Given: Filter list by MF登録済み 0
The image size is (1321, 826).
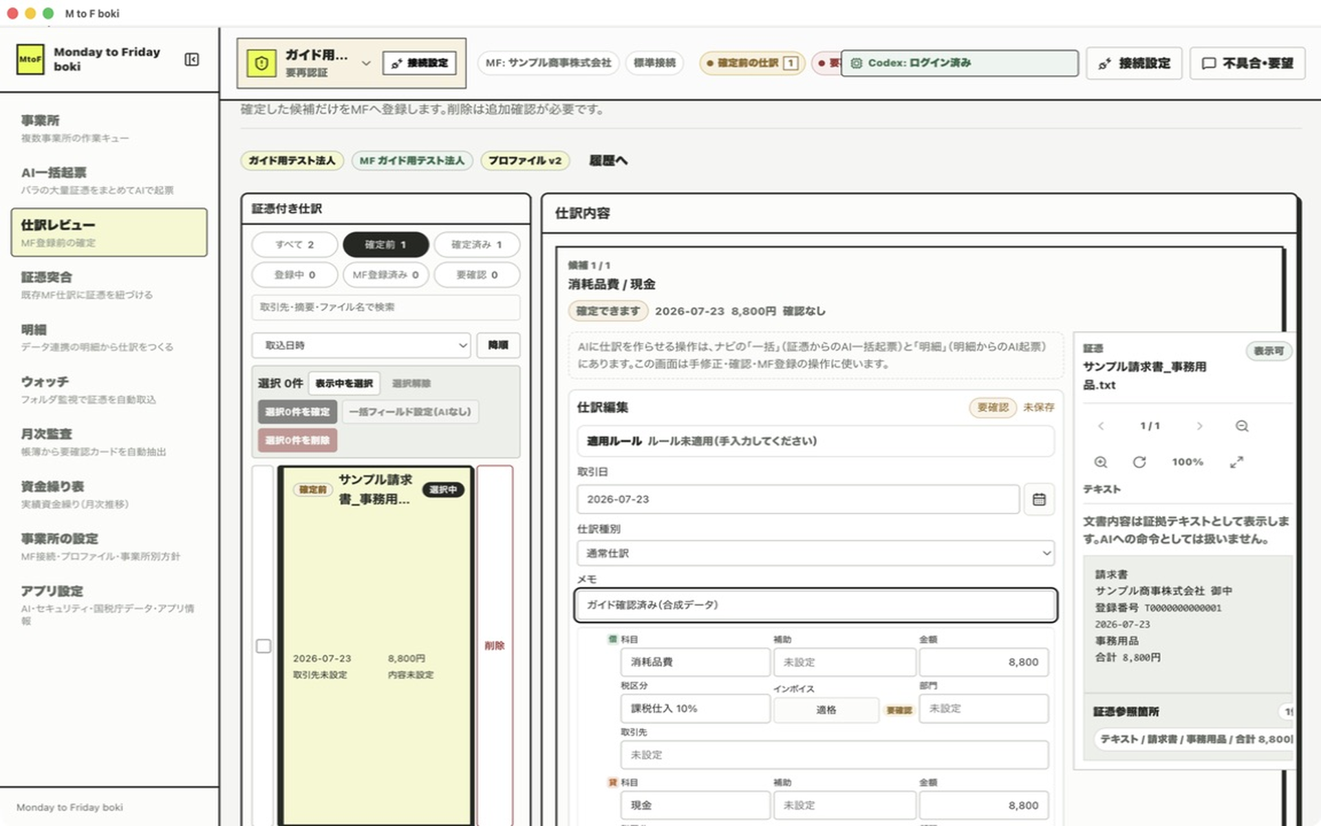Looking at the screenshot, I should click(385, 275).
